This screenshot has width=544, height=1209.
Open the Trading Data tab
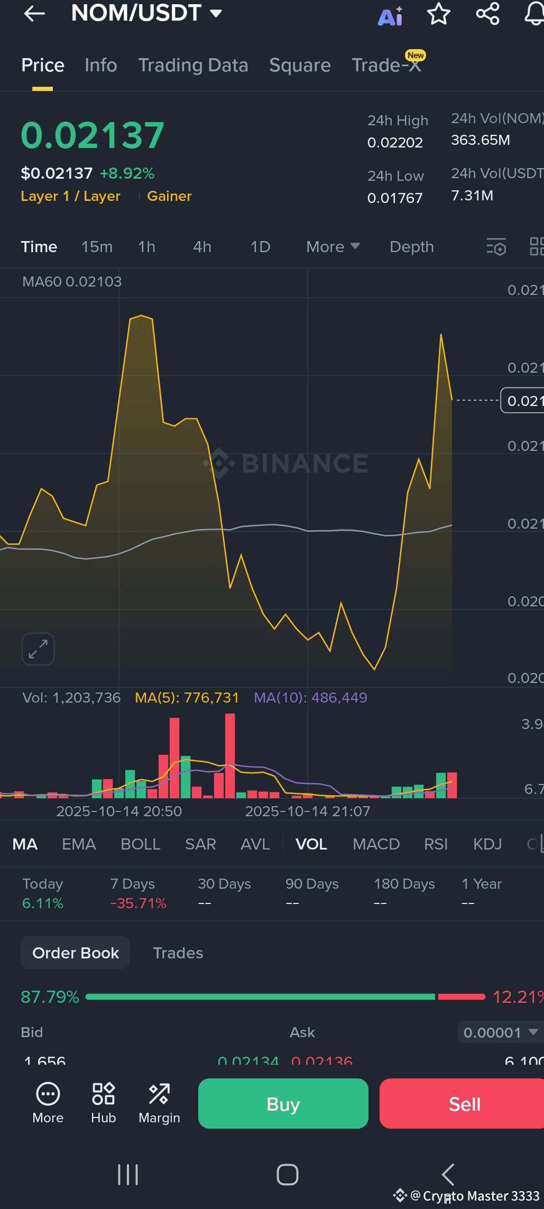click(x=193, y=65)
